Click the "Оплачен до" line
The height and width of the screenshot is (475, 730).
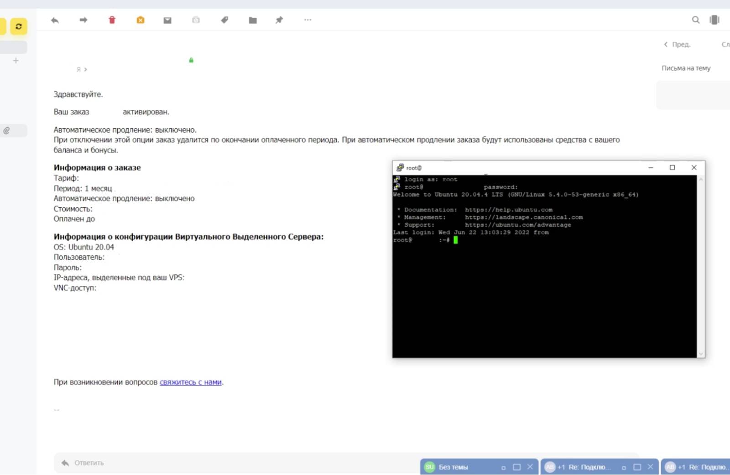(x=74, y=219)
